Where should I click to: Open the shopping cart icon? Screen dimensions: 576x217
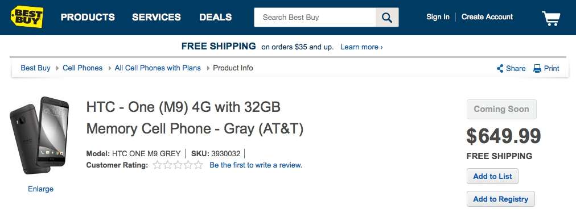tap(551, 18)
